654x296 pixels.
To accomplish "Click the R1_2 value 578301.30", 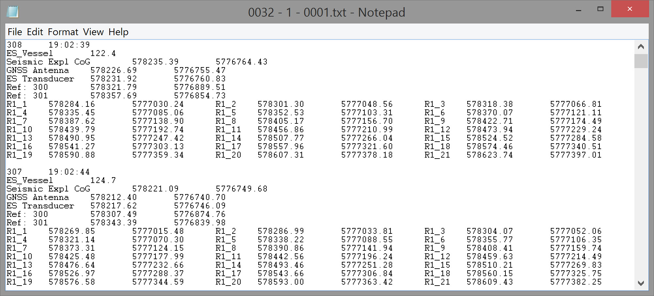I will 281,104.
